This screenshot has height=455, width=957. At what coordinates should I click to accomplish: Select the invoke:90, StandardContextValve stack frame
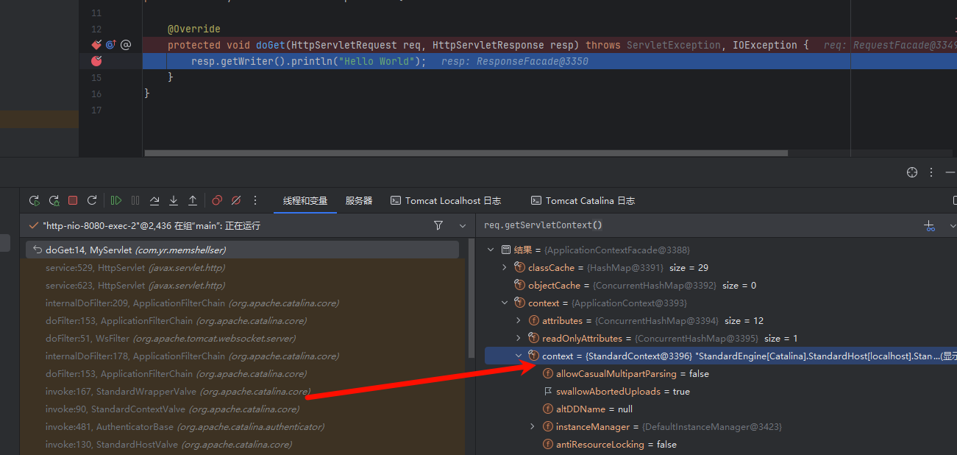click(x=172, y=409)
